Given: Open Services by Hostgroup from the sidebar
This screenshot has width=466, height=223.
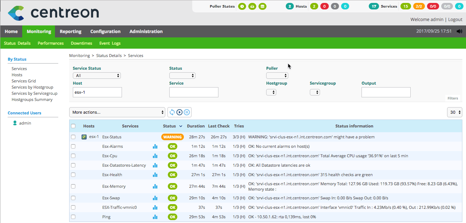Looking at the screenshot, I should pyautogui.click(x=32, y=87).
